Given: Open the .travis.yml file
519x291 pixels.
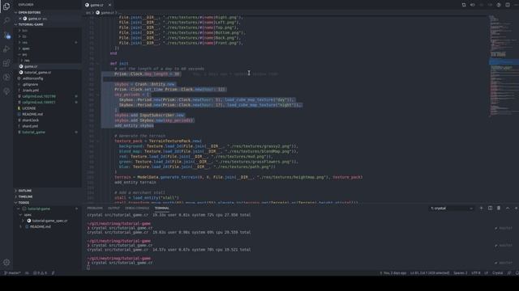Looking at the screenshot, I should coord(31,90).
